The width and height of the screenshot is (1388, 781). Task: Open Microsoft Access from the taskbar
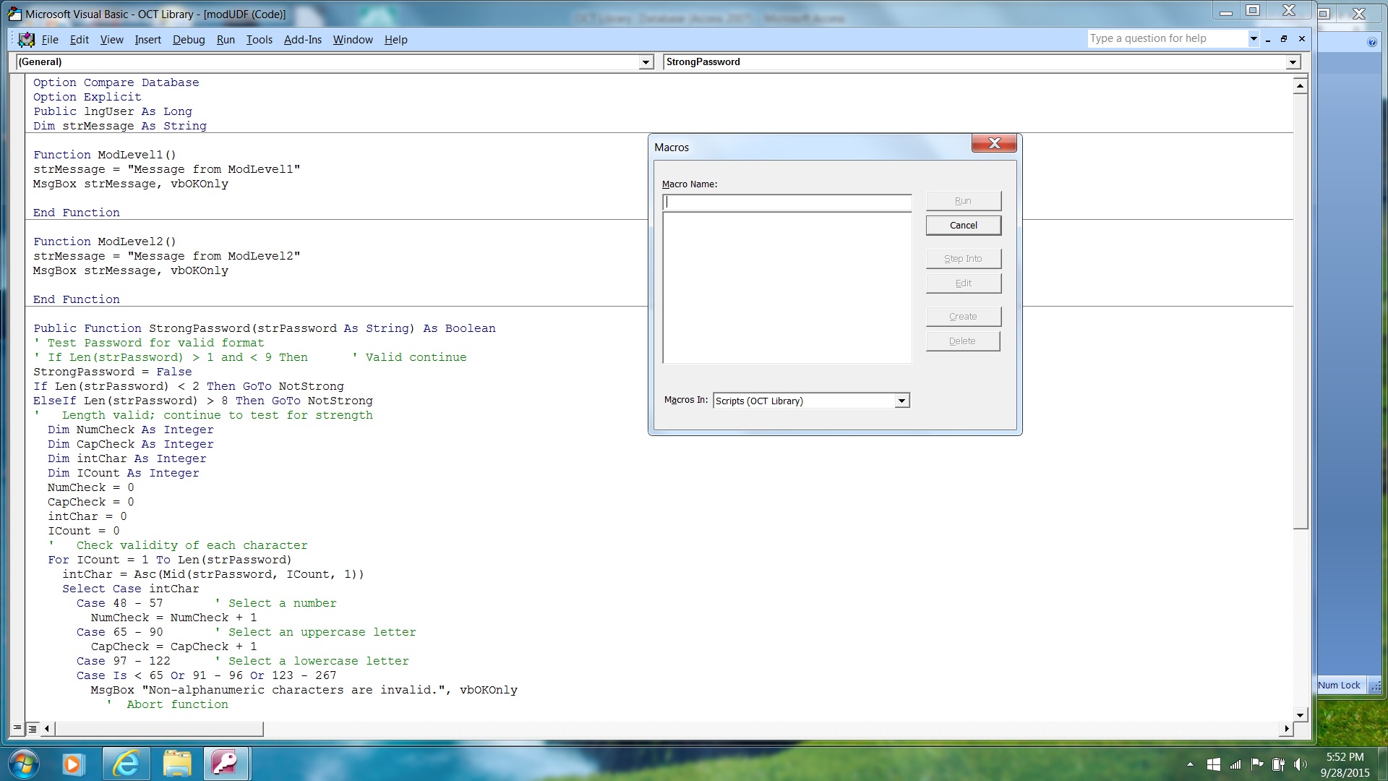(226, 764)
